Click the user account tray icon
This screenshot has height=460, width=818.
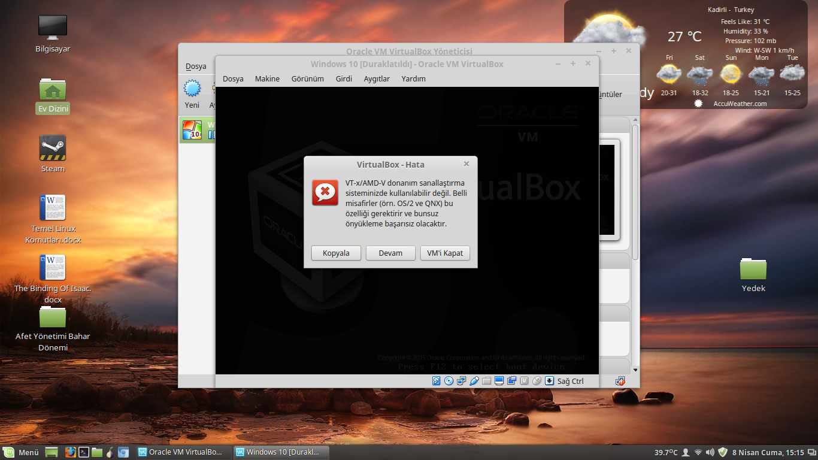coord(686,452)
